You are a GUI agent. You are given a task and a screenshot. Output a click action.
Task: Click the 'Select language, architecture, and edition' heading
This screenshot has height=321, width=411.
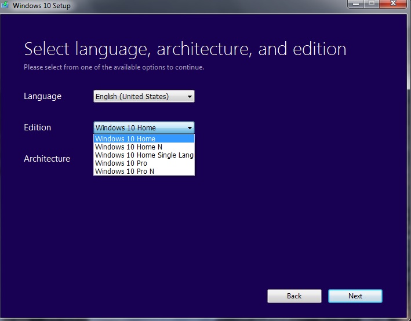(x=185, y=49)
